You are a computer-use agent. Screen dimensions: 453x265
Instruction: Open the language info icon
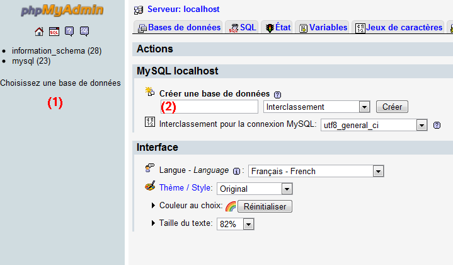click(x=236, y=171)
